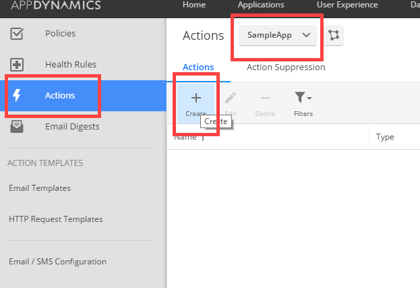
Task: Open the Home menu
Action: pyautogui.click(x=194, y=5)
